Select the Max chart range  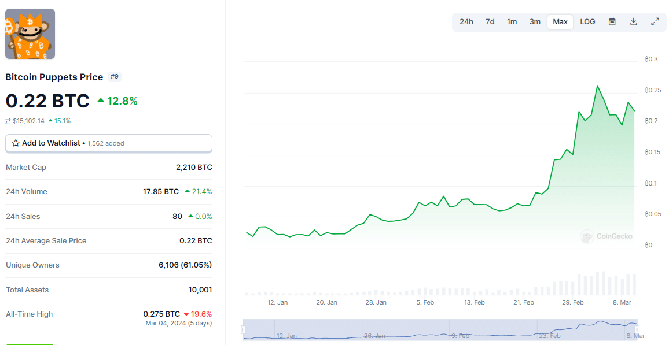tap(560, 22)
